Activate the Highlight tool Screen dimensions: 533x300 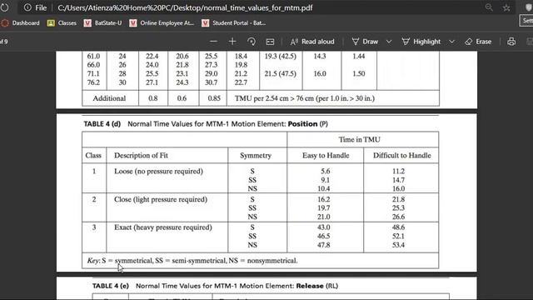click(421, 42)
